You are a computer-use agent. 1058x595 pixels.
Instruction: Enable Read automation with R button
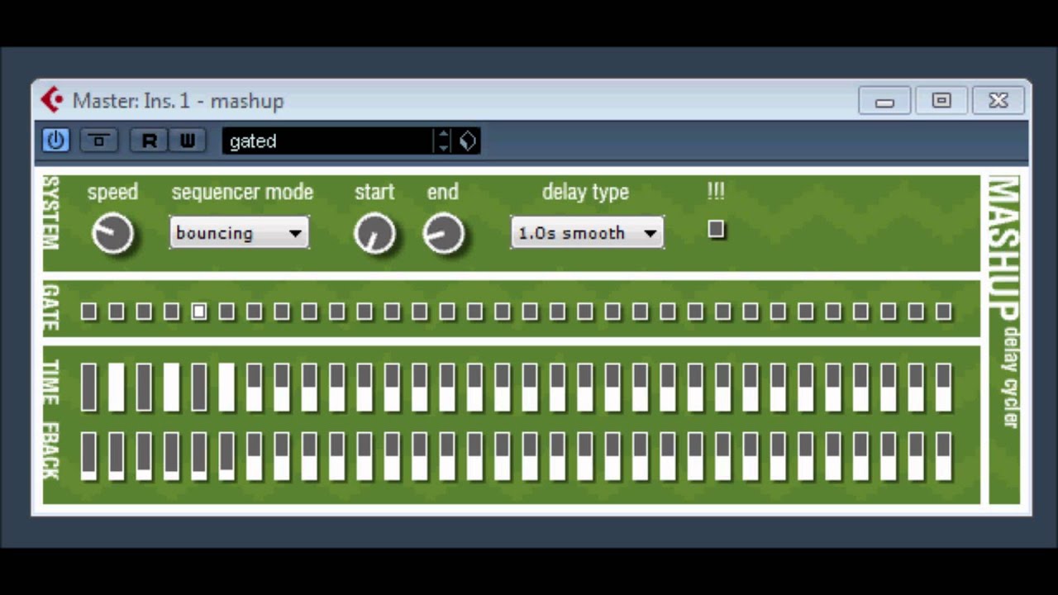coord(150,140)
